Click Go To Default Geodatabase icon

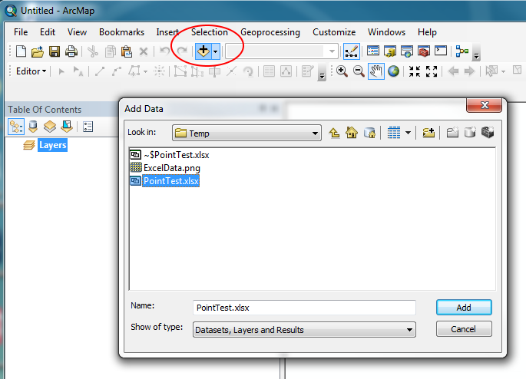tap(369, 133)
